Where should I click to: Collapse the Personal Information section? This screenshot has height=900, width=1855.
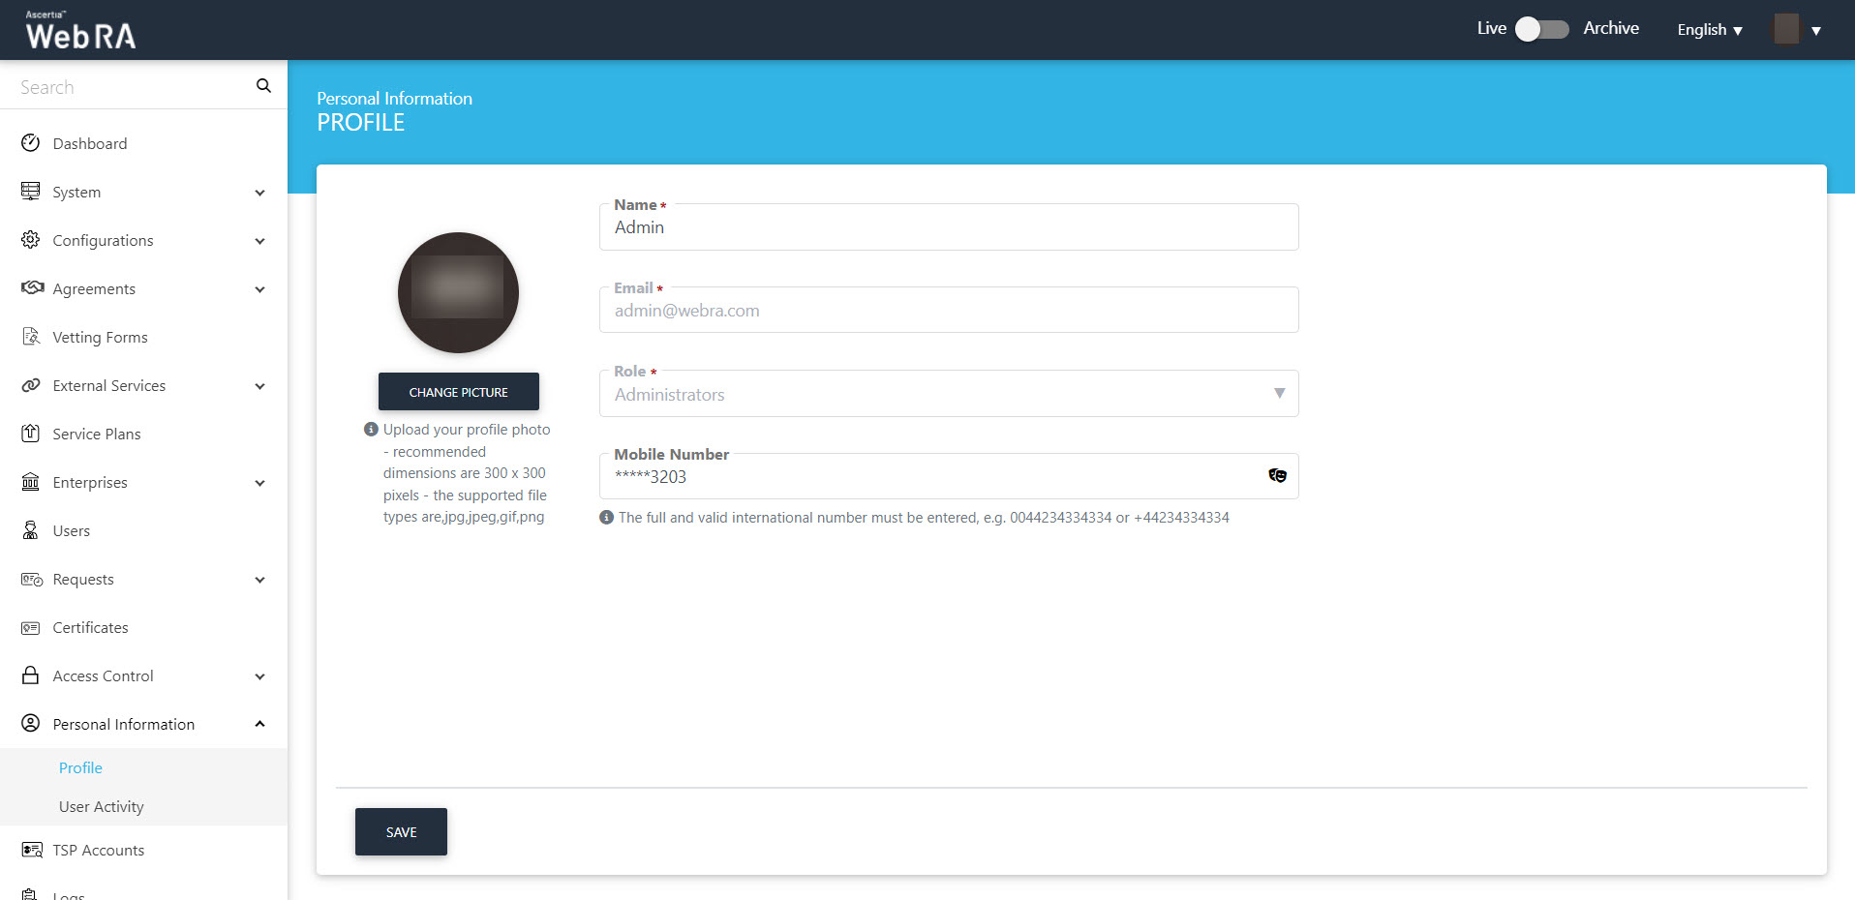[259, 724]
